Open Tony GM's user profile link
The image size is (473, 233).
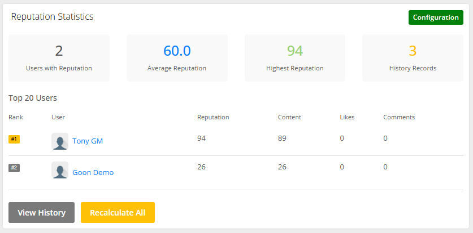[88, 141]
